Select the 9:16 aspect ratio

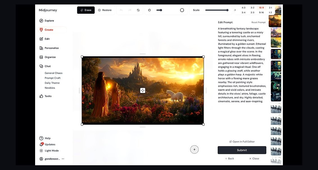[x=262, y=13]
